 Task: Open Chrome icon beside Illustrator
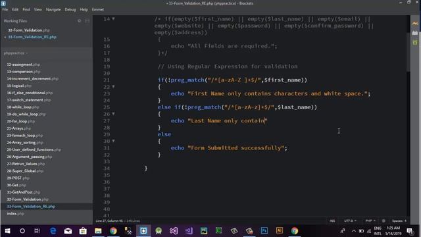pyautogui.click(x=295, y=231)
